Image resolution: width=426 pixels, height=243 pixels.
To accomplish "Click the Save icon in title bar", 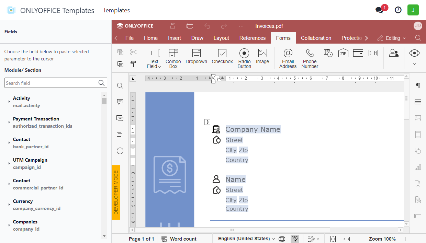I will 172,26.
